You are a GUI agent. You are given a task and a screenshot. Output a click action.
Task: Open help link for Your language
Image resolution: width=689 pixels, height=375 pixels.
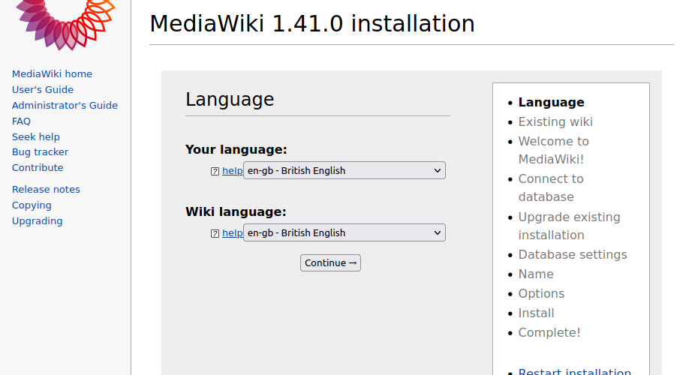pyautogui.click(x=233, y=171)
